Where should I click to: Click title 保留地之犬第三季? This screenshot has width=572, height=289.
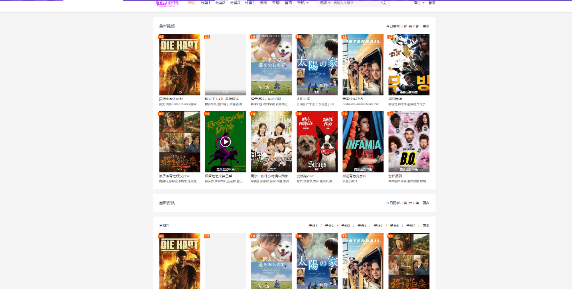pos(218,176)
